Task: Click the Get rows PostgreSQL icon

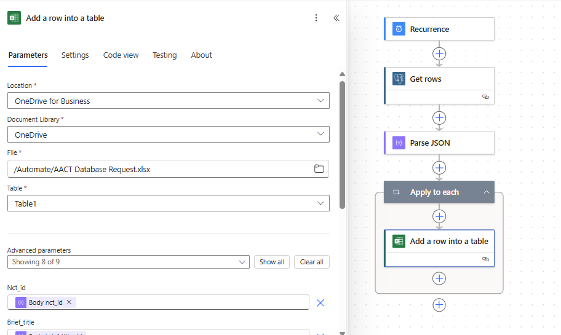Action: 399,79
